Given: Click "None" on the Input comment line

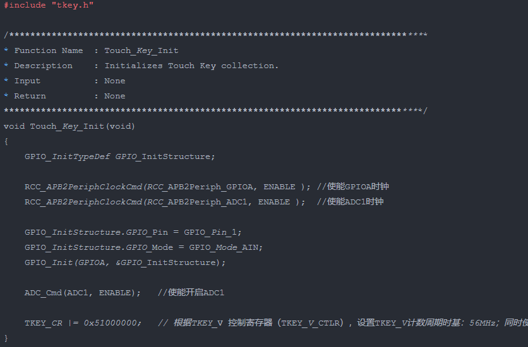Looking at the screenshot, I should 114,81.
